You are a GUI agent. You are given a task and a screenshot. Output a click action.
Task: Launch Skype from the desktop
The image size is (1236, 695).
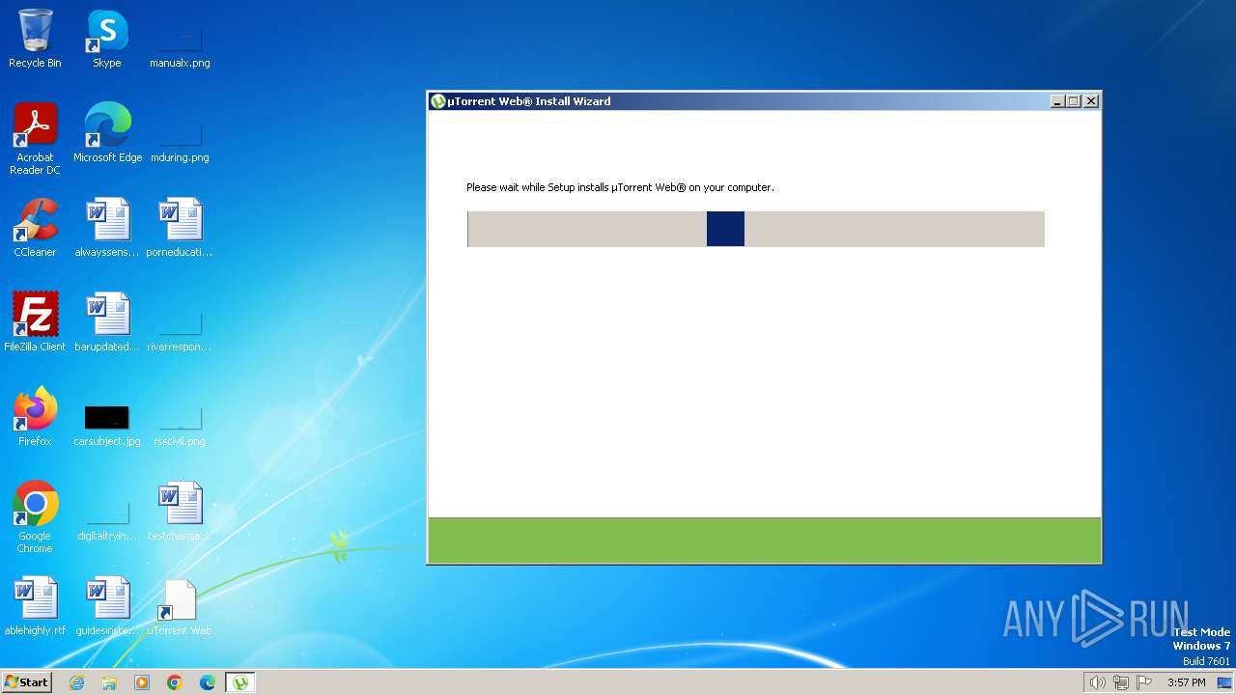click(x=107, y=40)
